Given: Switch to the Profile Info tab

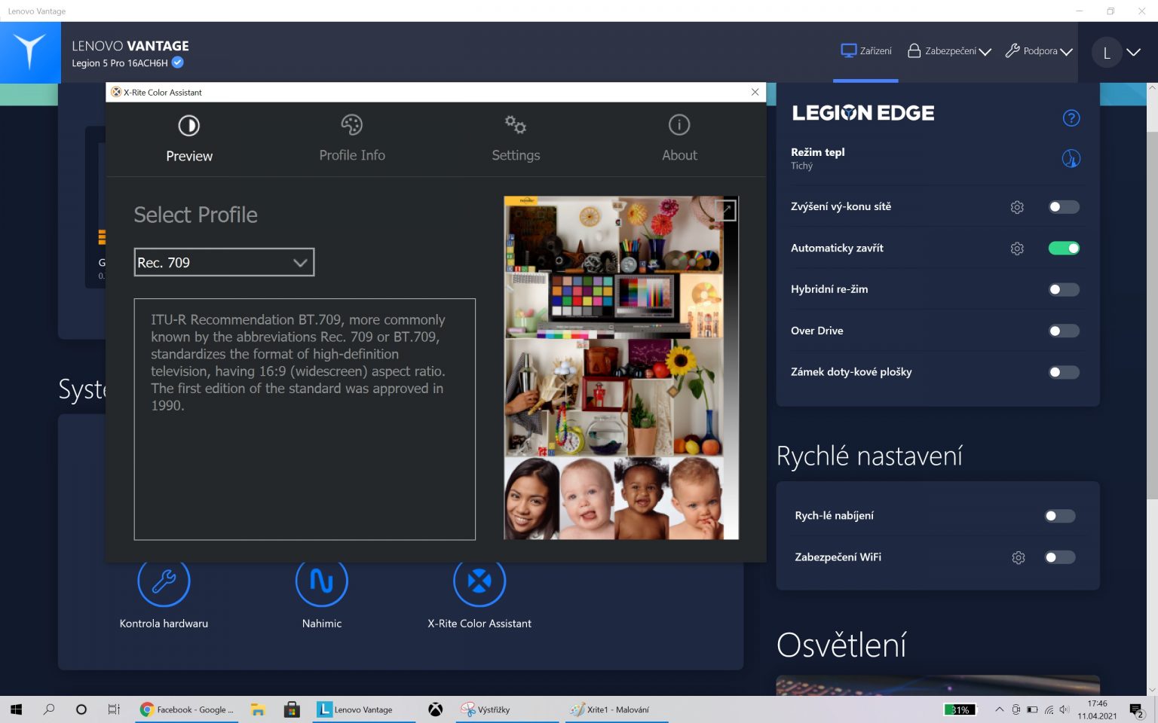Looking at the screenshot, I should coord(352,138).
